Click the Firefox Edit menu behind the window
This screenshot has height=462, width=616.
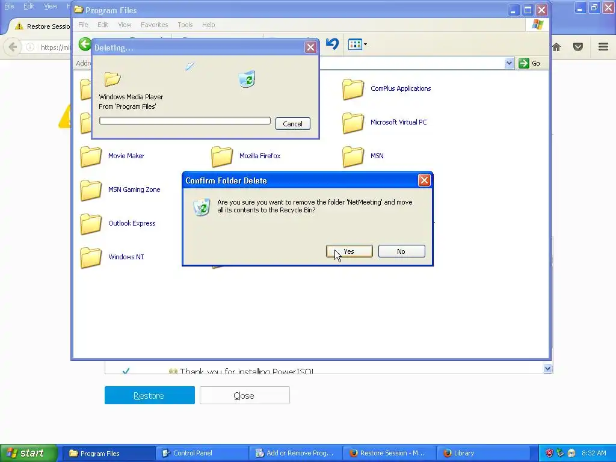pos(29,6)
